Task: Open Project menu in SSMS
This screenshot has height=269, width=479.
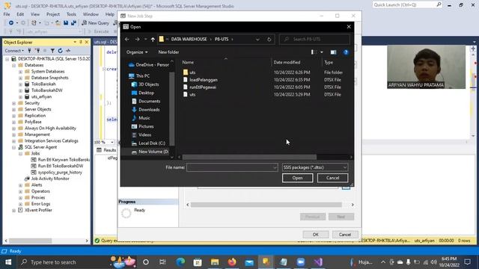Action: pos(53,14)
